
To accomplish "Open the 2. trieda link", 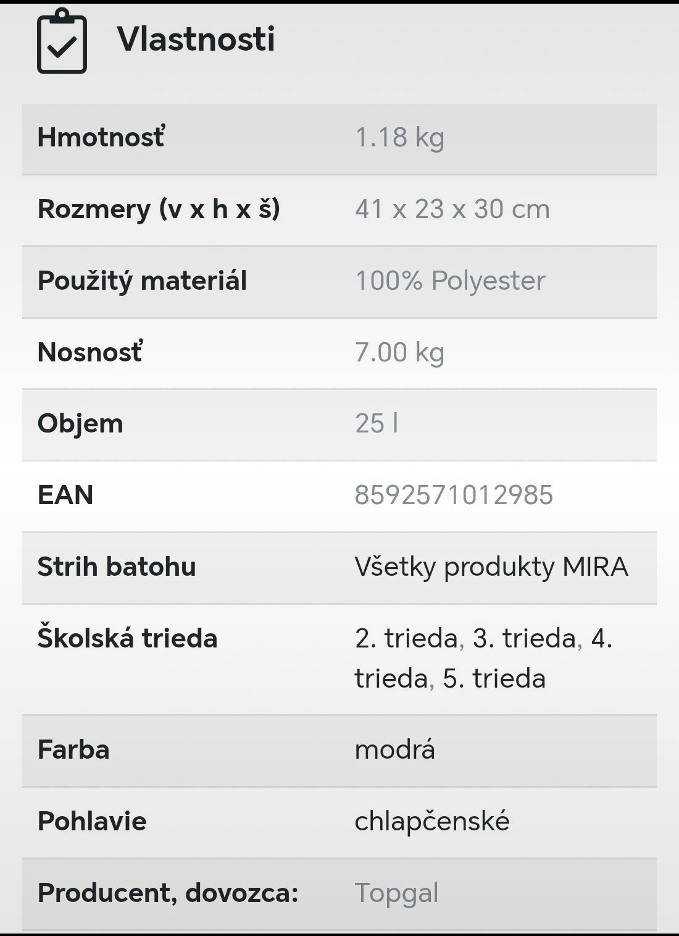I will 406,638.
